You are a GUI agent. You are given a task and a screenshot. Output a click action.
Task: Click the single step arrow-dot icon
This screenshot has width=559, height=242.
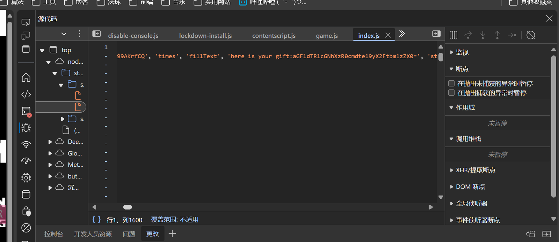tap(512, 35)
